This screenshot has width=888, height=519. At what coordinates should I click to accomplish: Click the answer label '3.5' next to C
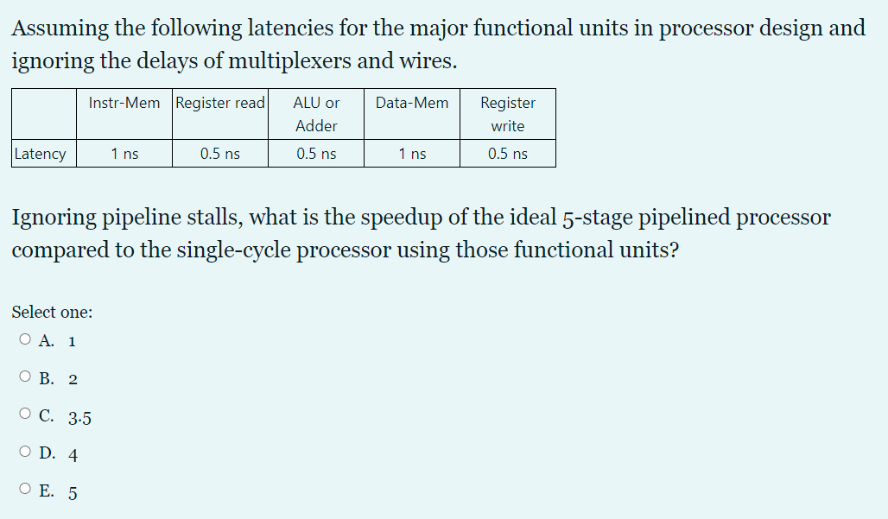pyautogui.click(x=79, y=417)
